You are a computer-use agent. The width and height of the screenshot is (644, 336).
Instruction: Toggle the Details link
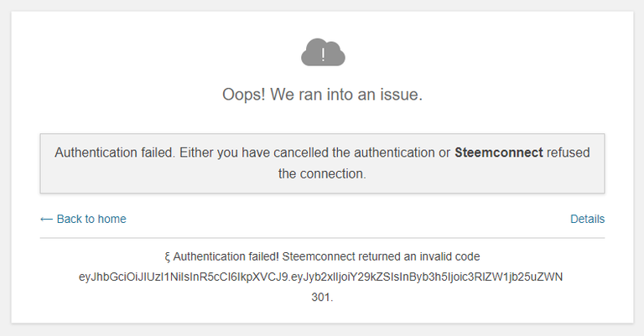(587, 219)
